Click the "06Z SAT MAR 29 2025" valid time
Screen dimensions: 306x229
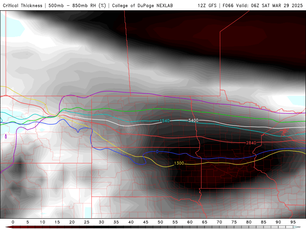[277, 6]
